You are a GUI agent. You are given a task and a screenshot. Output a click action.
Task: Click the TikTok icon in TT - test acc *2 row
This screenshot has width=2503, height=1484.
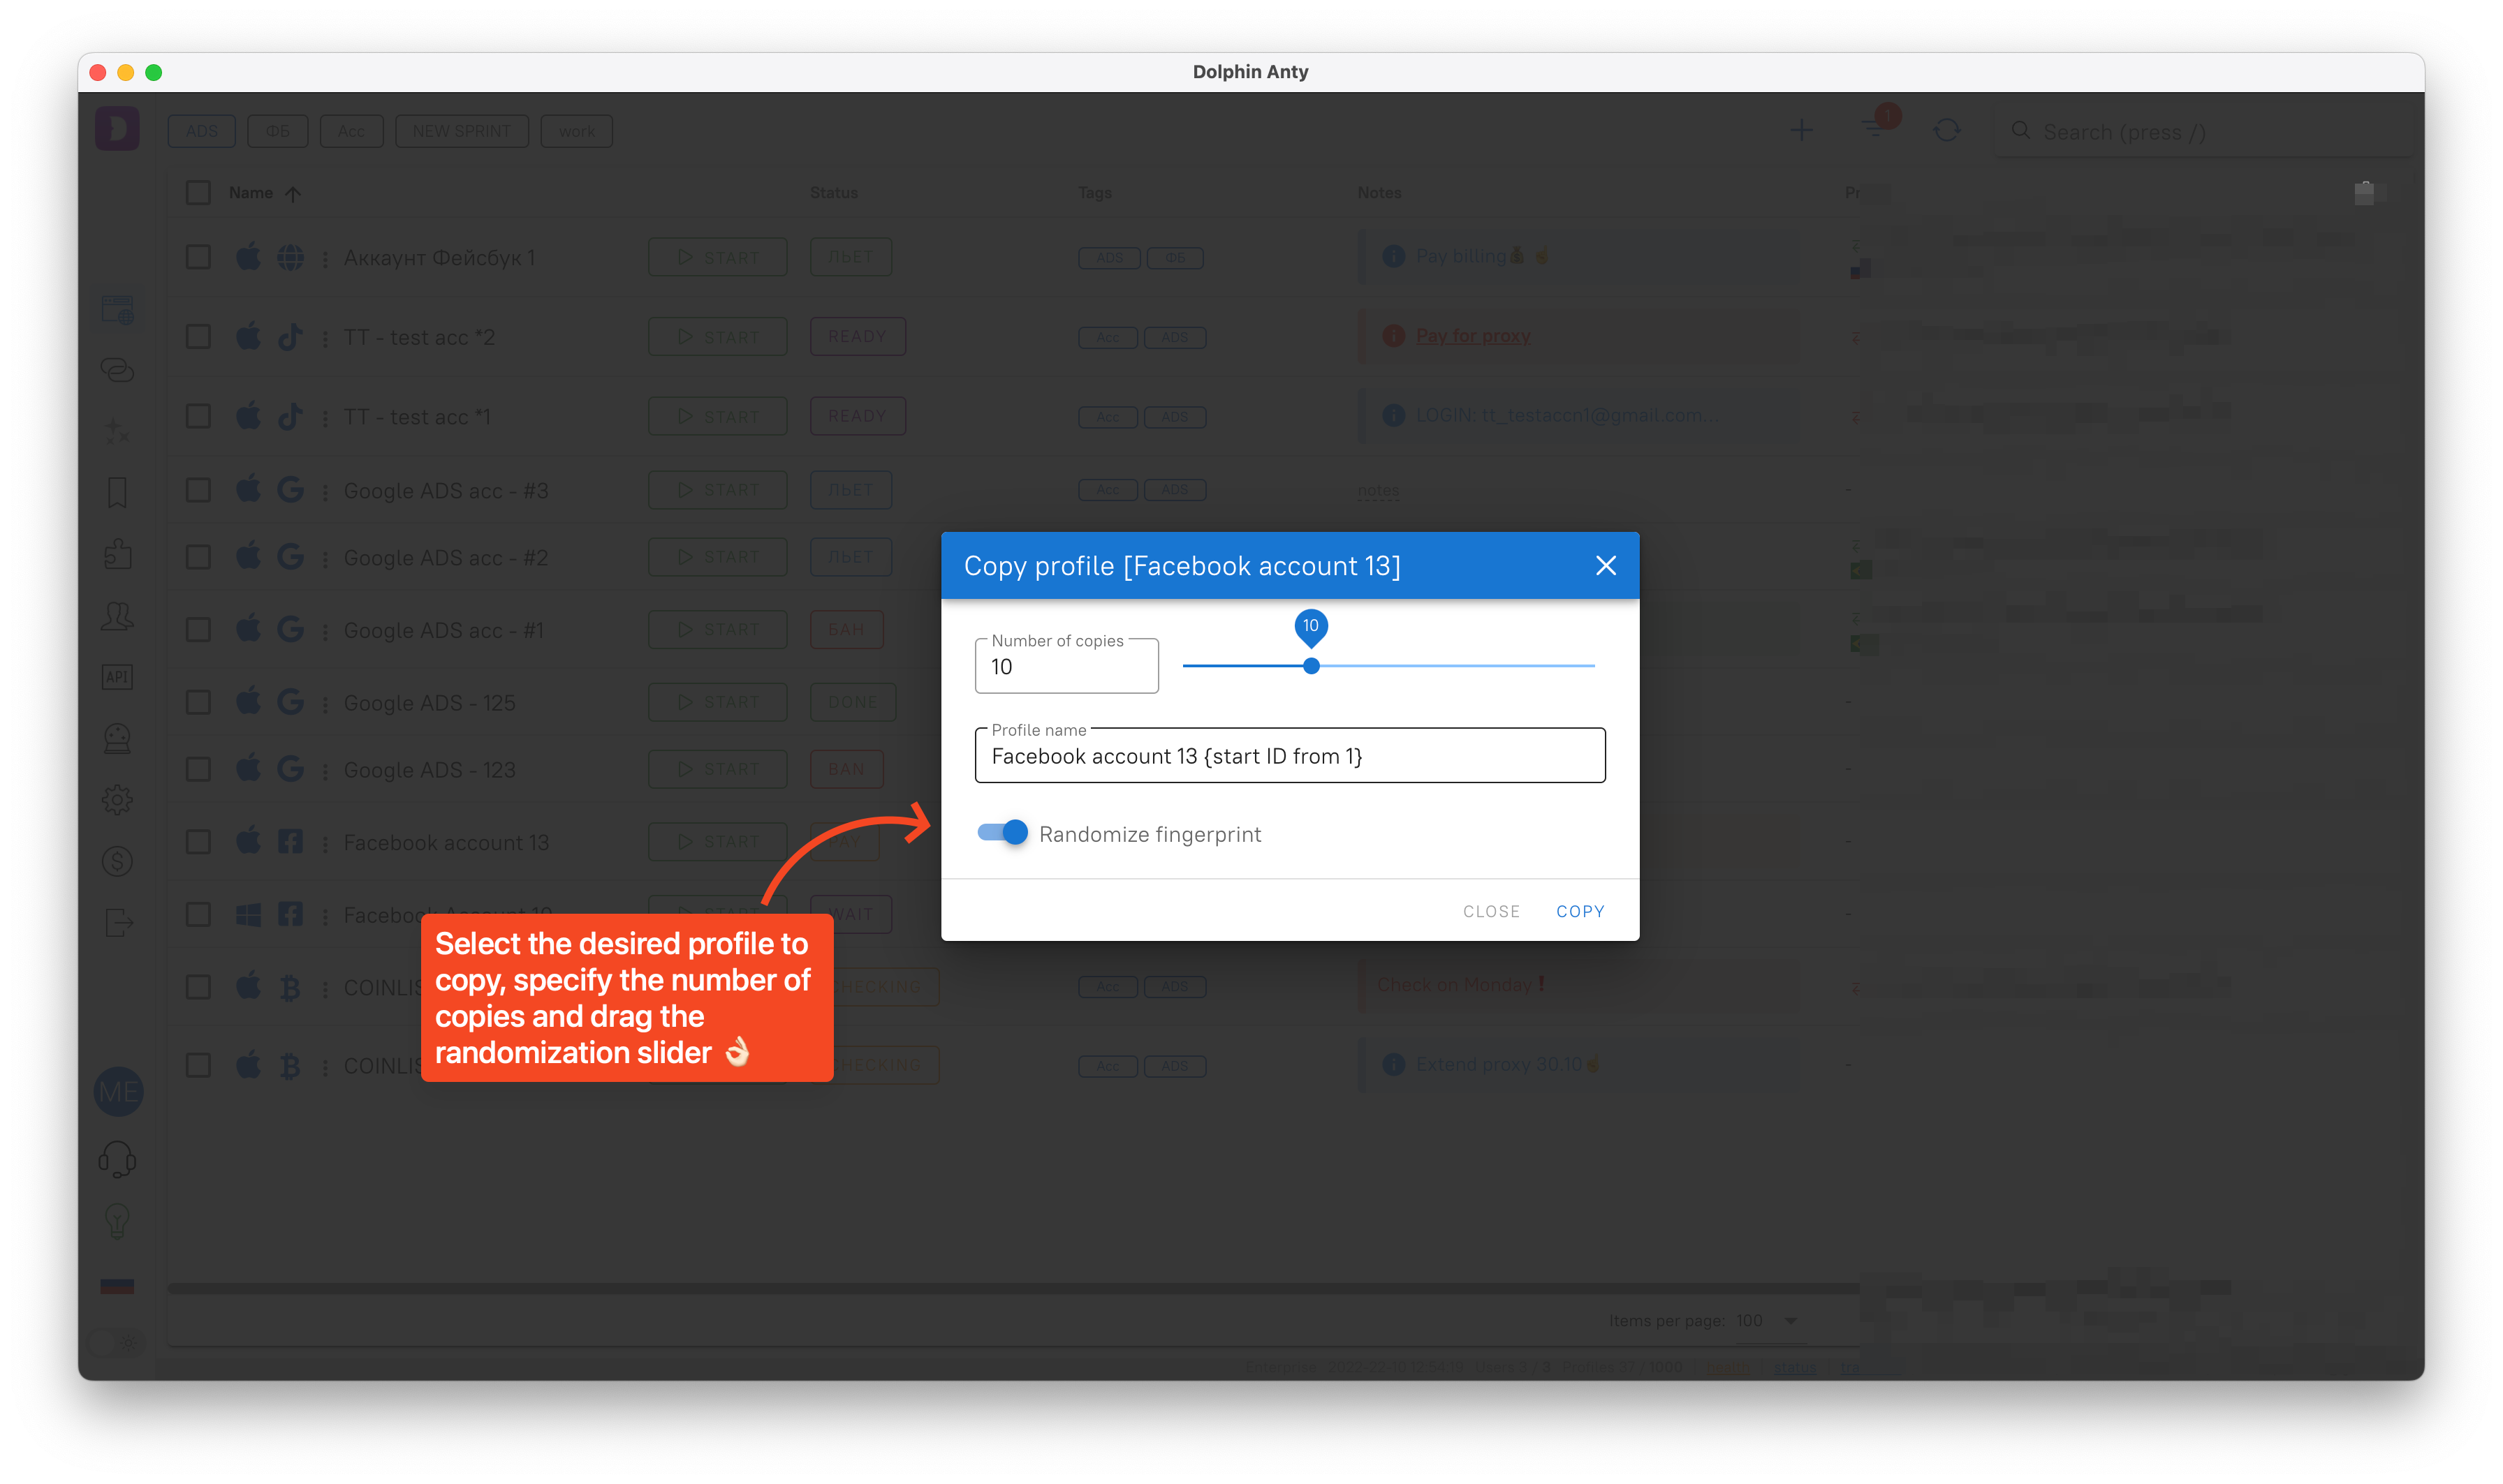pos(290,337)
